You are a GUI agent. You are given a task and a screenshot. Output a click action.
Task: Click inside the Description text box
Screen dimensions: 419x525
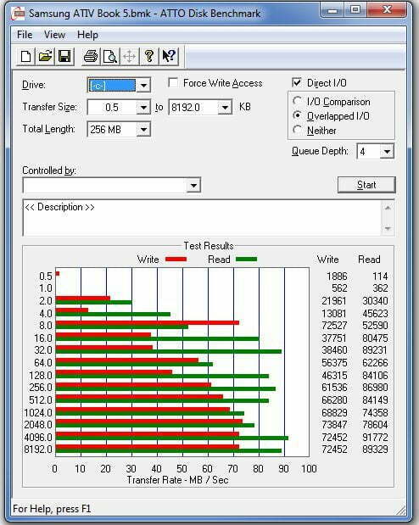pos(202,218)
